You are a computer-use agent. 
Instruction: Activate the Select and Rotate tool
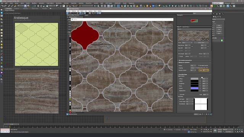41,6
